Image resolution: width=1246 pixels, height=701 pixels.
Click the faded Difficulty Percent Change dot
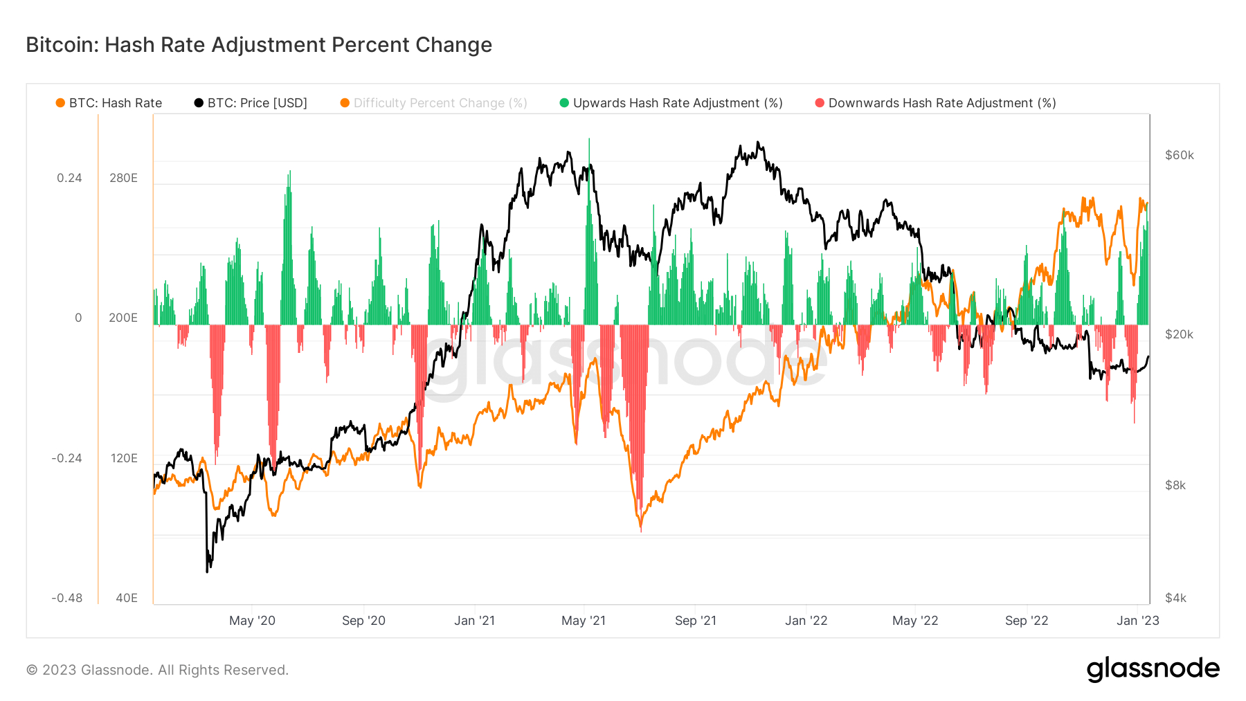(345, 103)
